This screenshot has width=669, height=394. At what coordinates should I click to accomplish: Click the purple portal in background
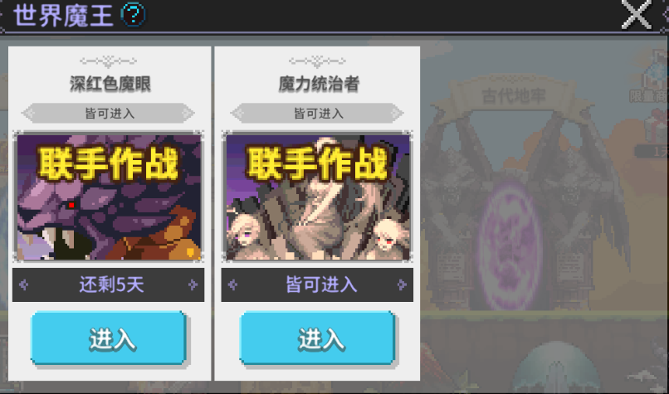tap(510, 246)
